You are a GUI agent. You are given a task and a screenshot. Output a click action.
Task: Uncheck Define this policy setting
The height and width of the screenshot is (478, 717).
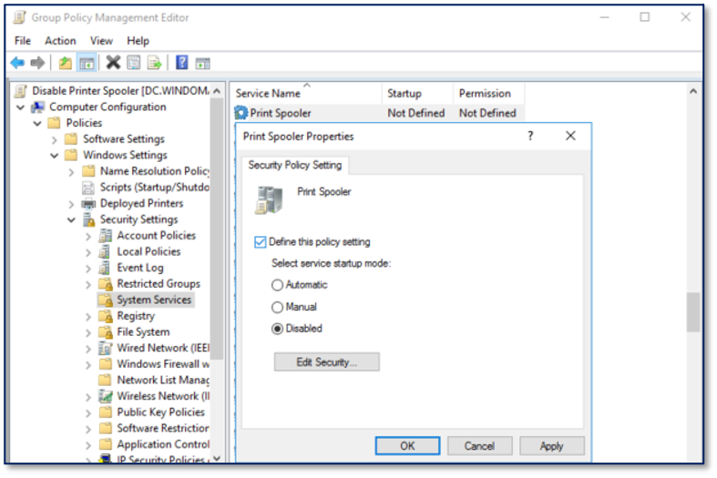coord(261,242)
